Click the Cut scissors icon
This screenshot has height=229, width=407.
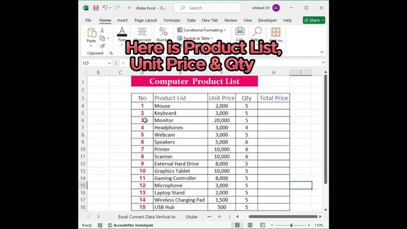(102, 30)
